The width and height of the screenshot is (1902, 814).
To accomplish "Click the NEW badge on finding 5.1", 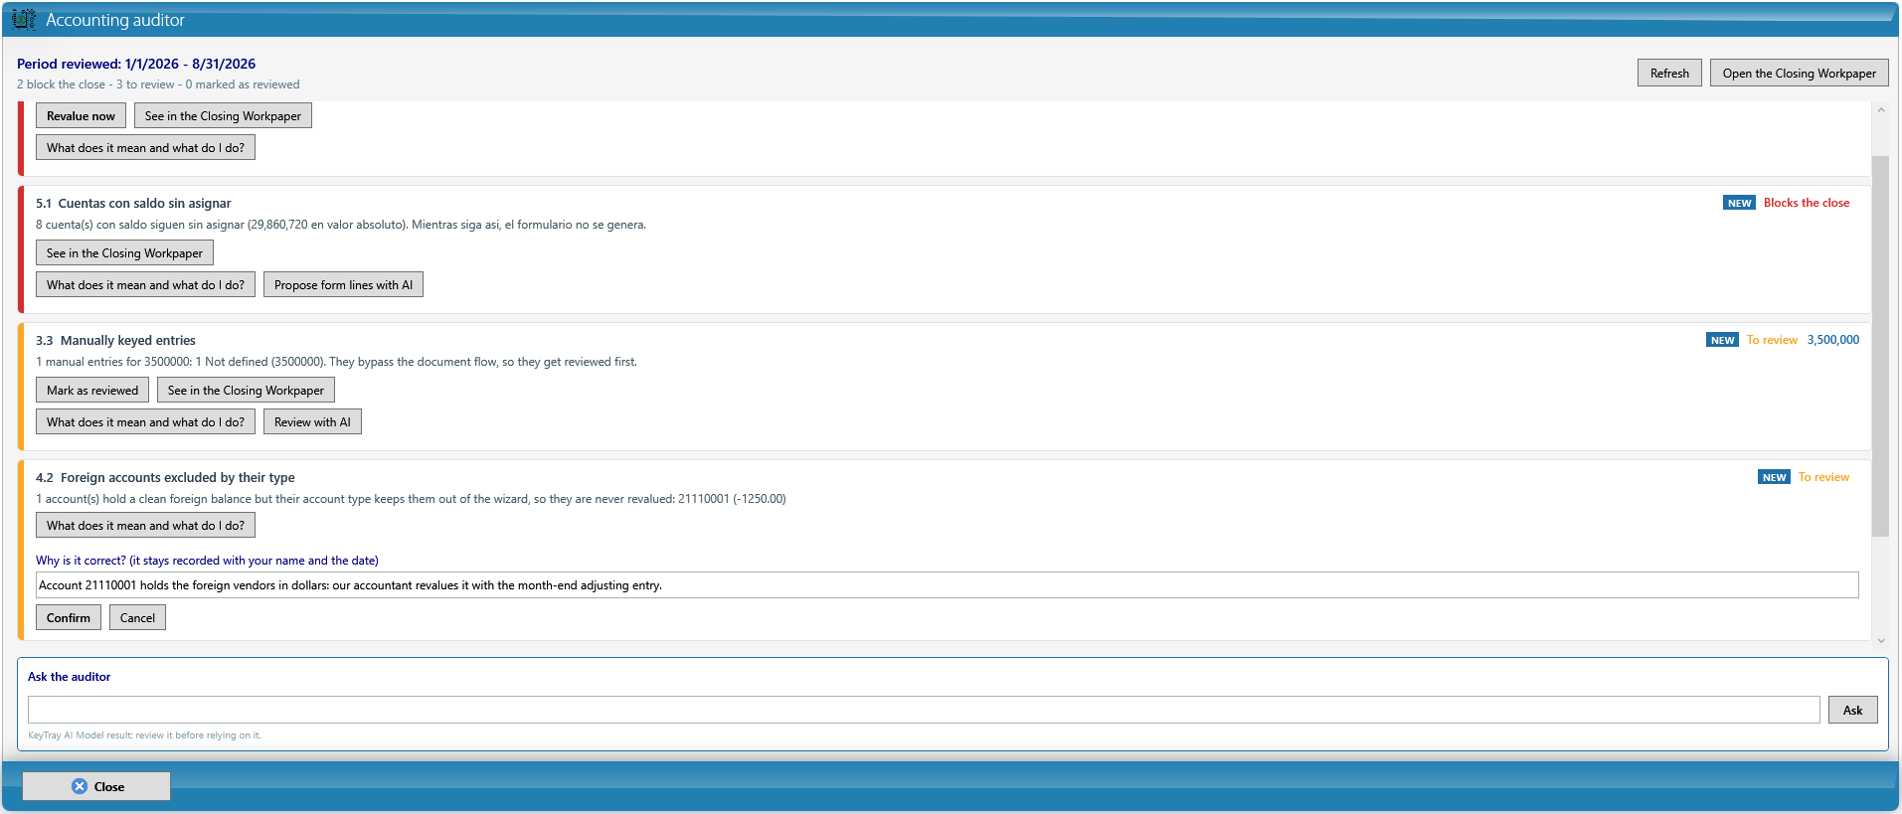I will point(1739,203).
